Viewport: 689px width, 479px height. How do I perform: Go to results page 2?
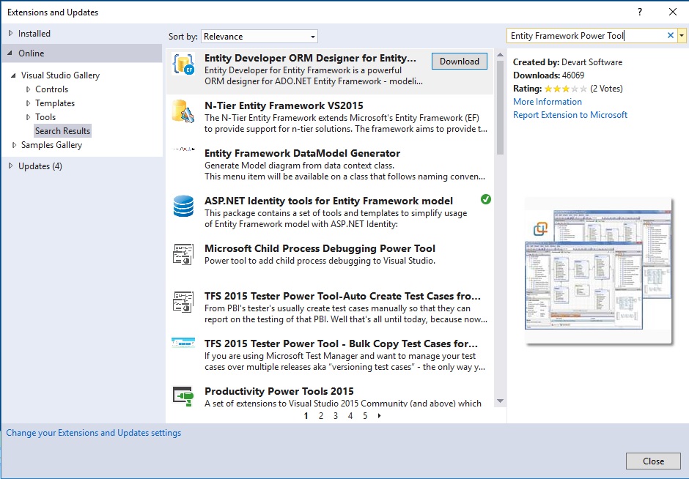tap(321, 415)
